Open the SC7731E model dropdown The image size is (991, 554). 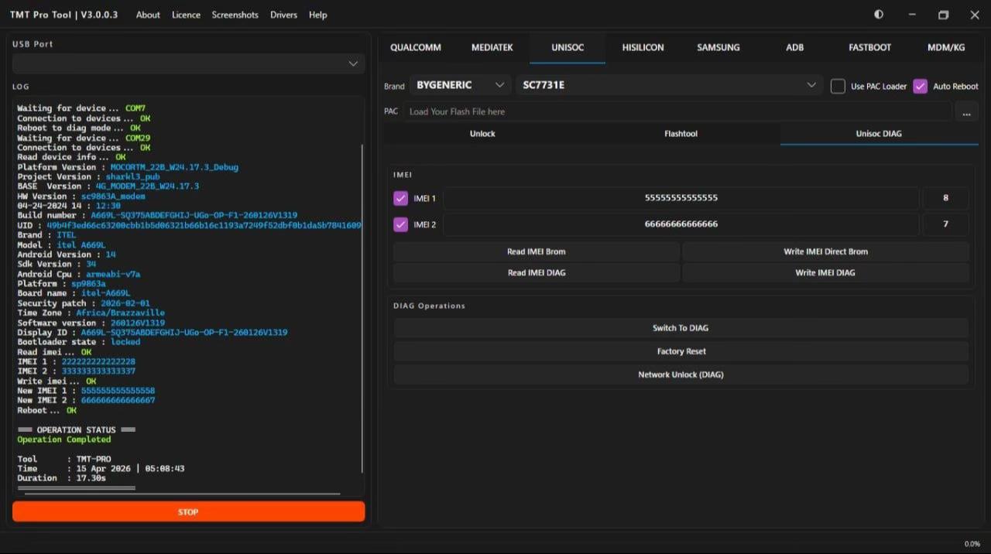click(670, 85)
